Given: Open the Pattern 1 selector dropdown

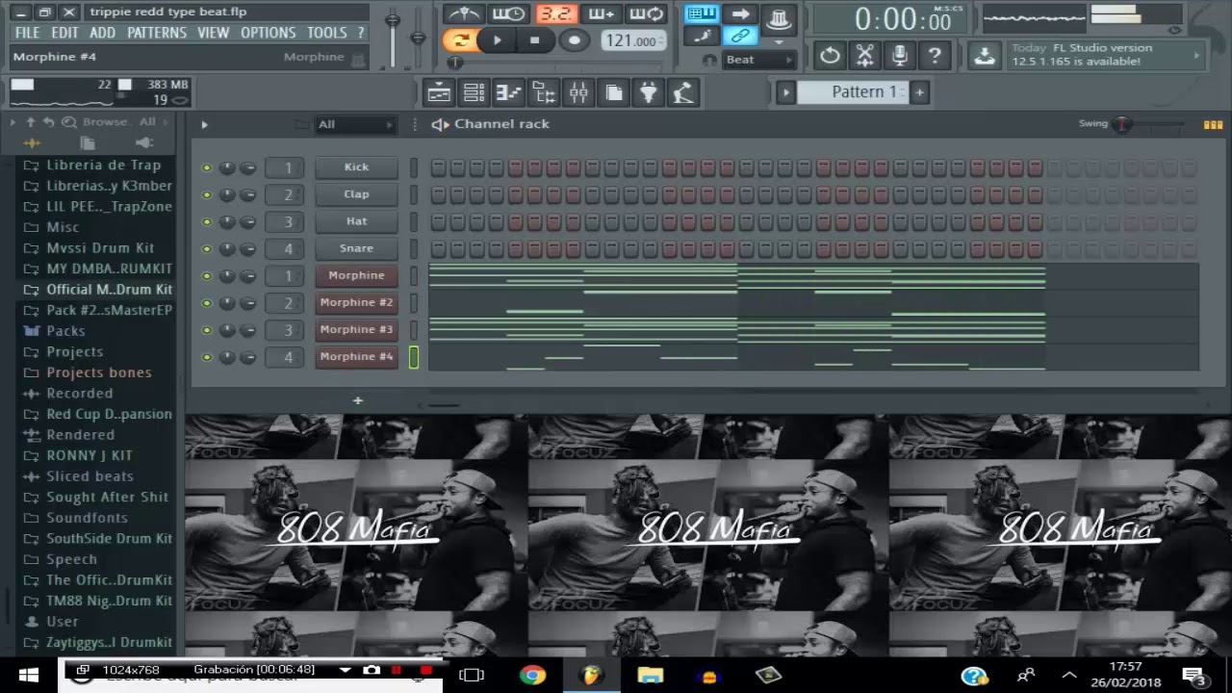Looking at the screenshot, I should coord(851,92).
